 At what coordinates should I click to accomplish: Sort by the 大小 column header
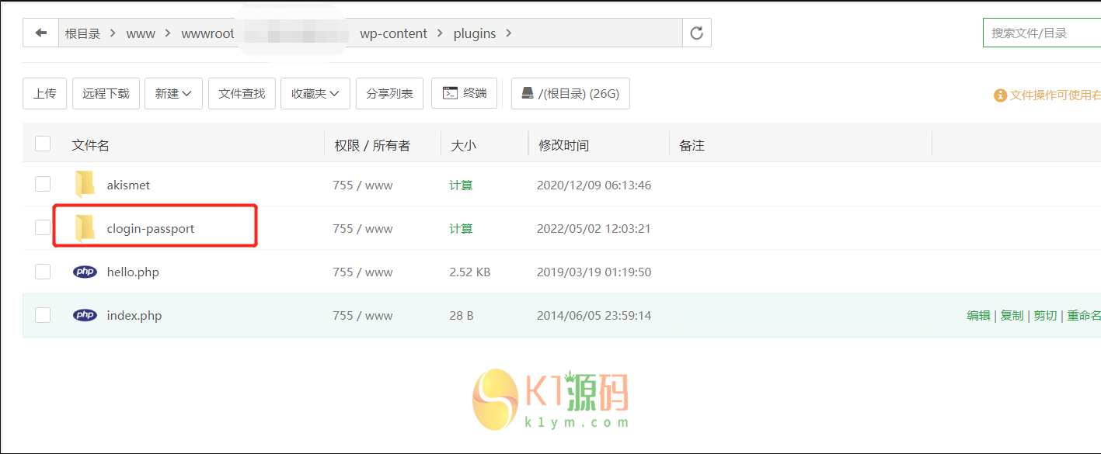point(464,145)
